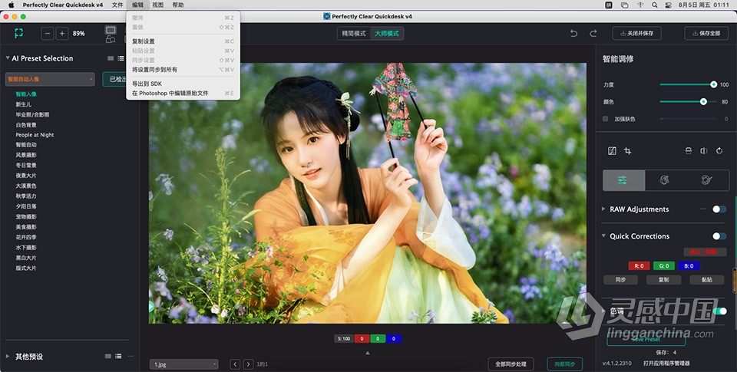The height and width of the screenshot is (372, 737).
Task: Click the right panel scrollbar
Action: [734, 280]
